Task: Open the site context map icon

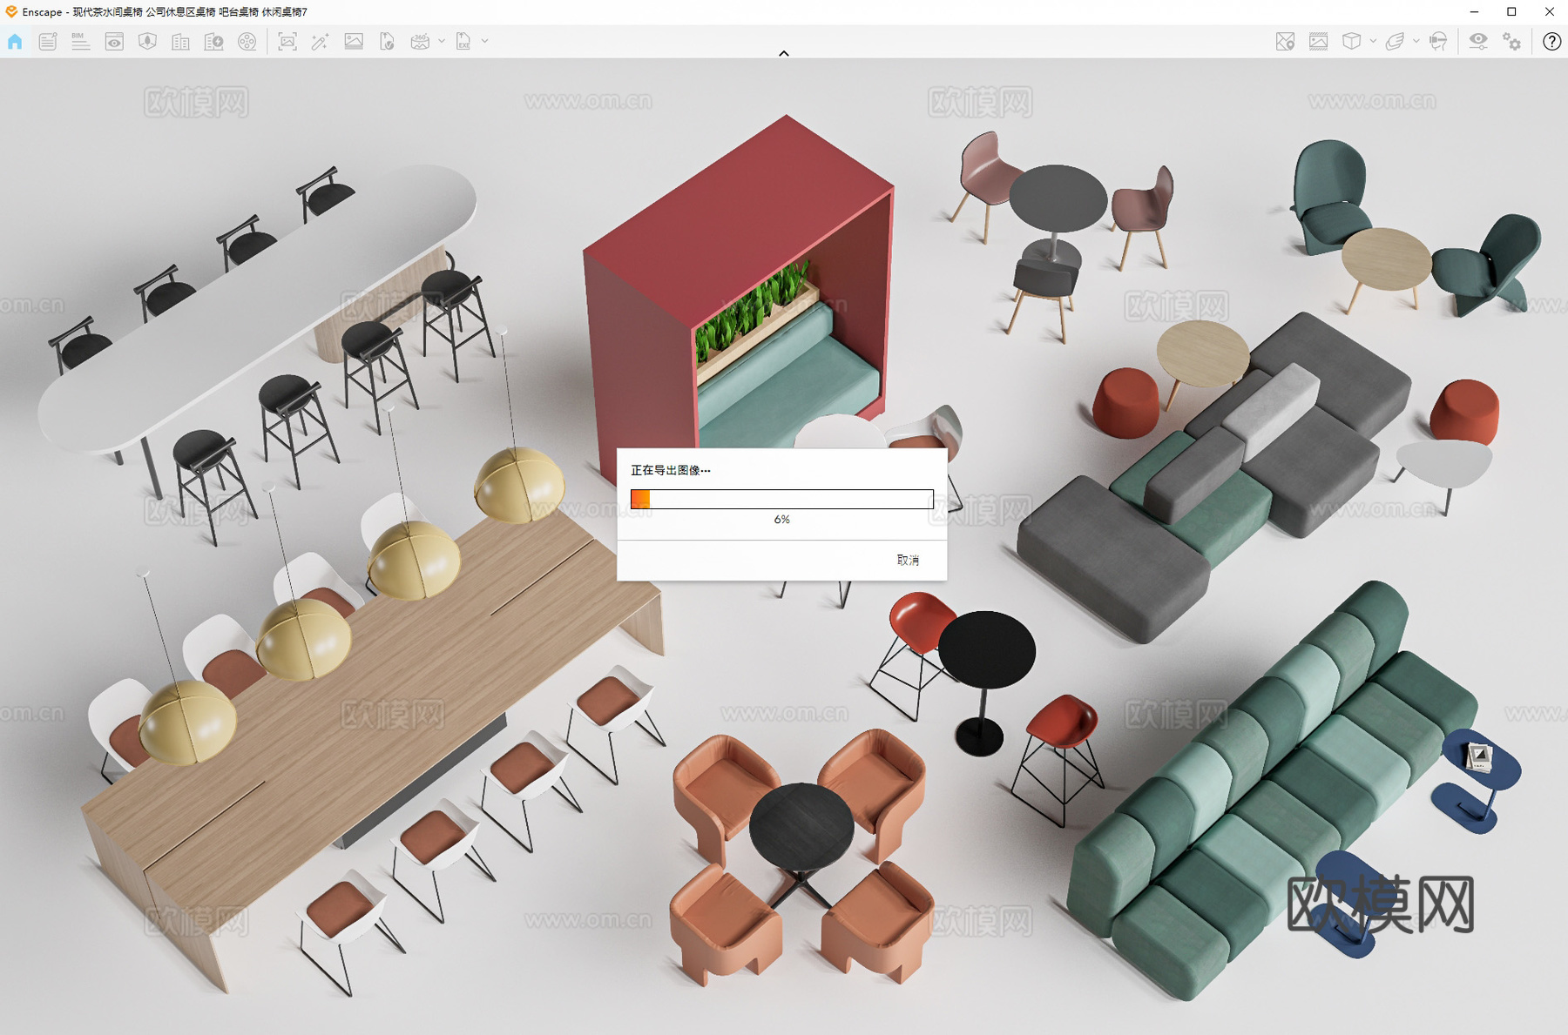Action: (147, 42)
